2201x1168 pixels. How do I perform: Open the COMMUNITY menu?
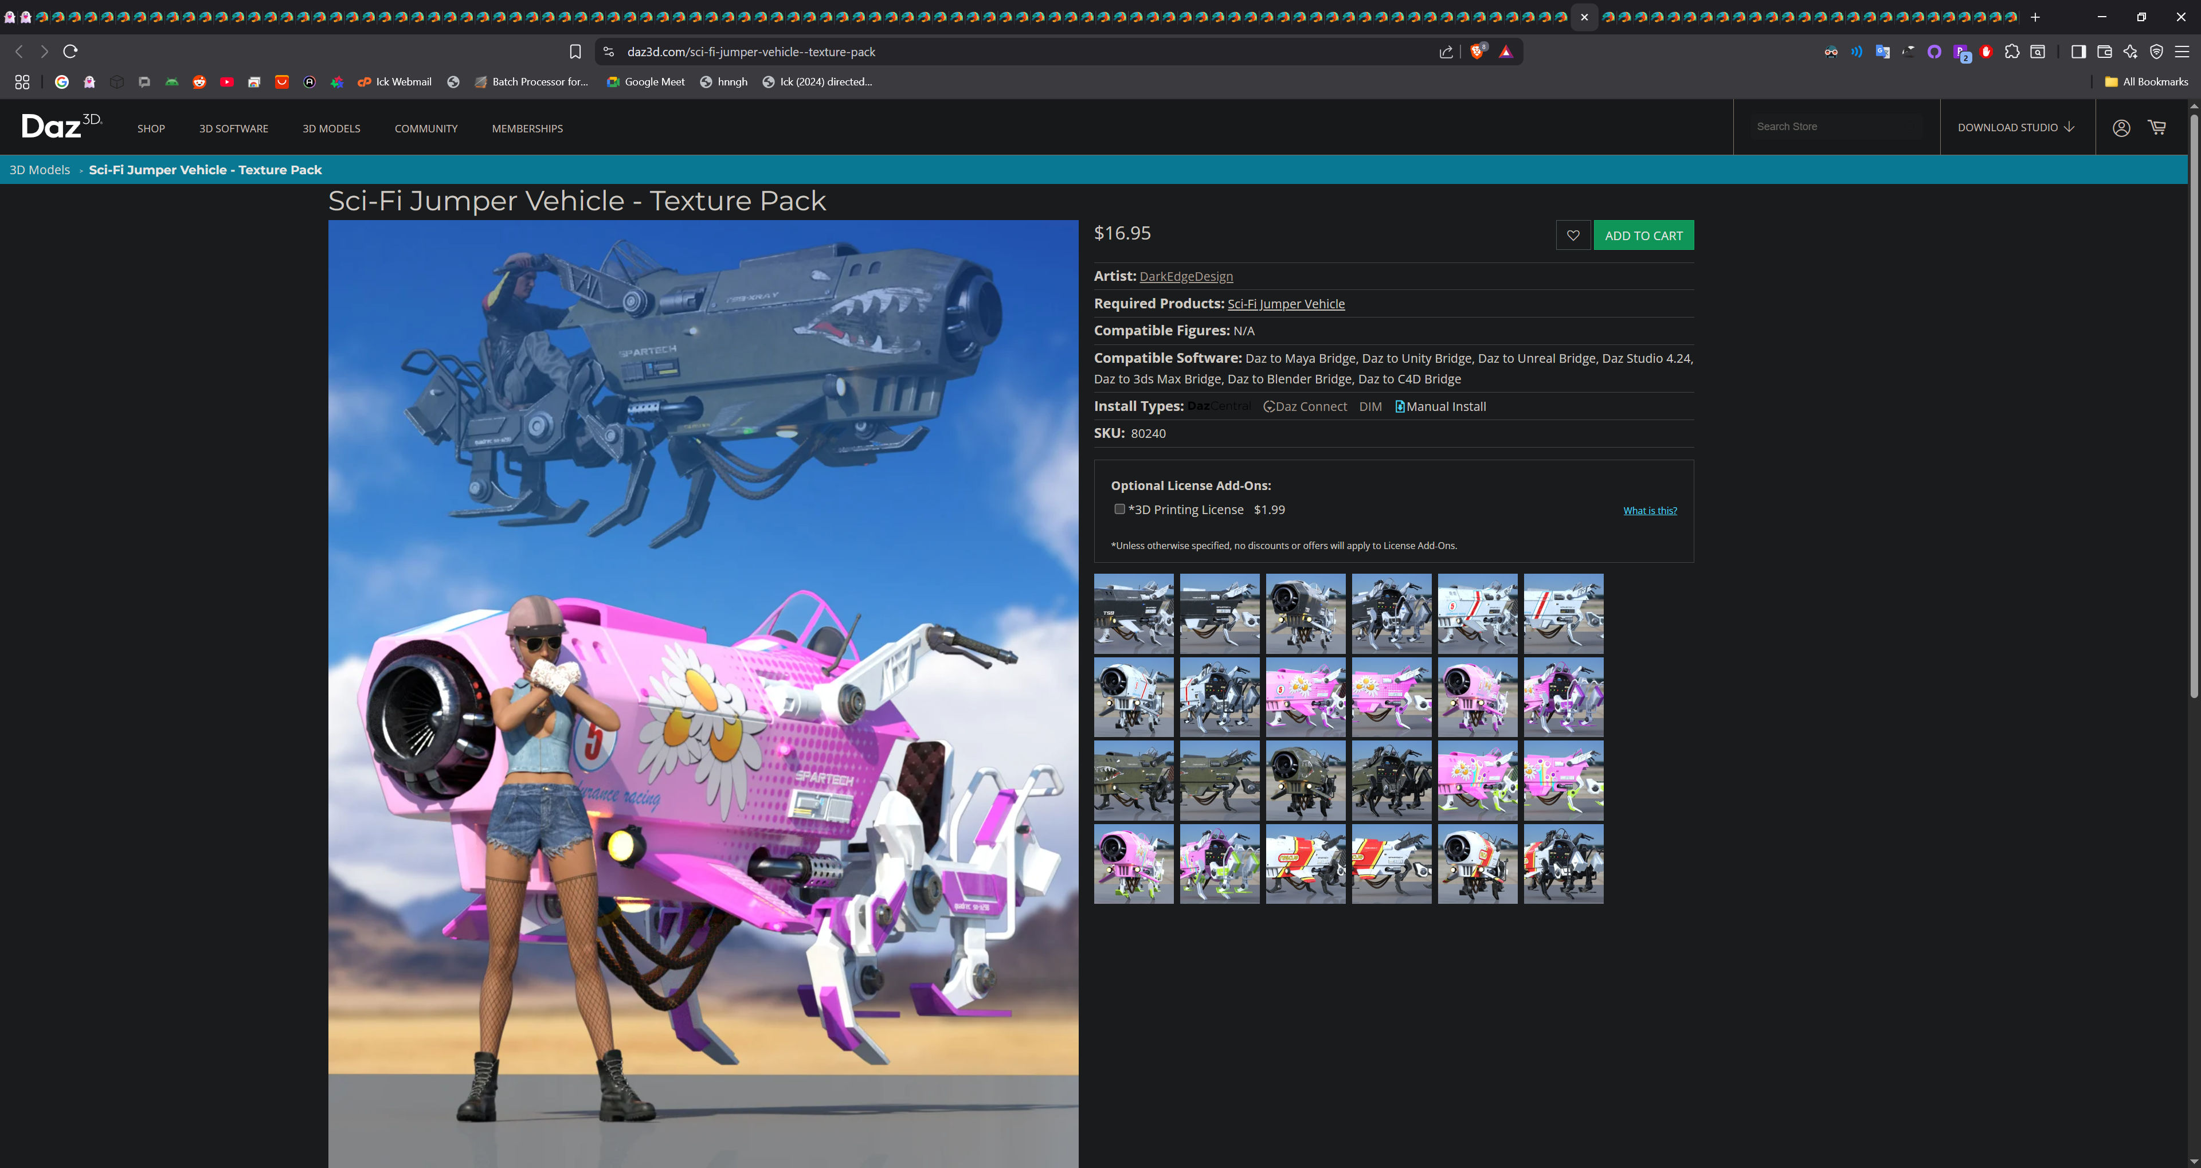(426, 128)
